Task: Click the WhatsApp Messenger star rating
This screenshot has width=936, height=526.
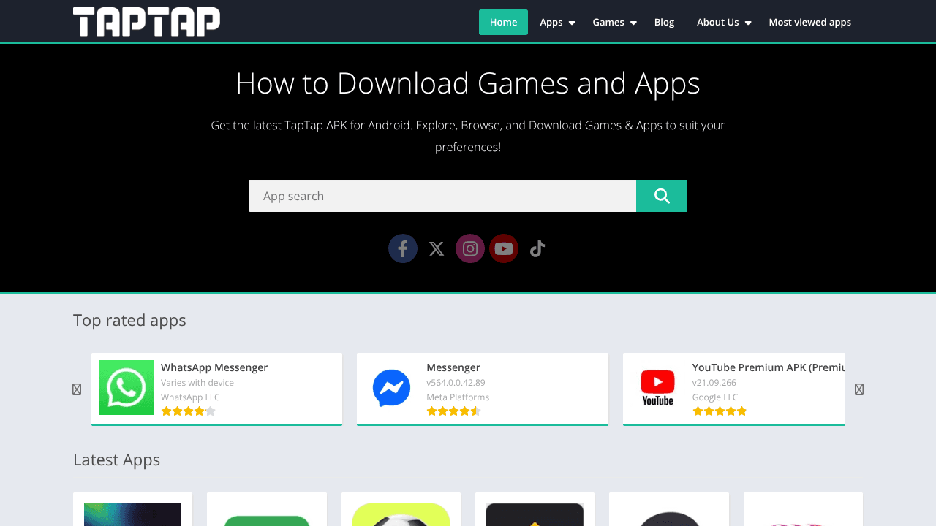Action: coord(188,411)
